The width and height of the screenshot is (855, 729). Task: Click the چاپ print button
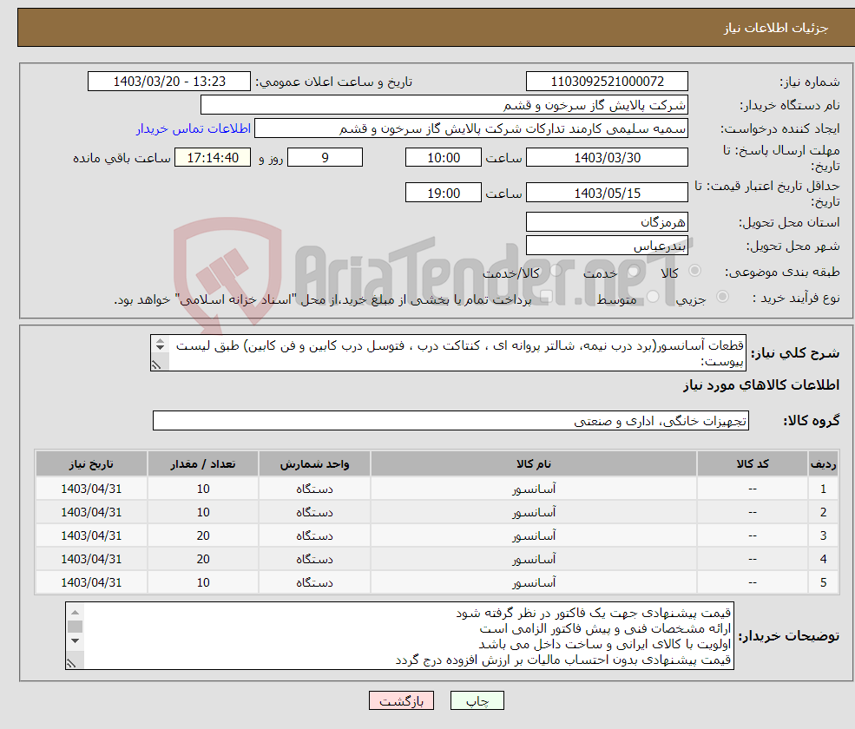point(477,700)
